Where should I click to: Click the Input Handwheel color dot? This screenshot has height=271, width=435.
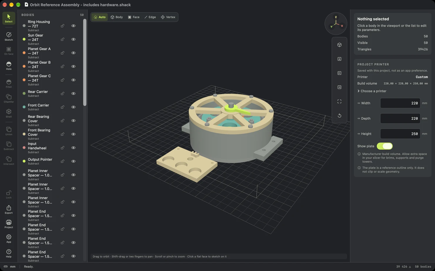tap(24, 148)
